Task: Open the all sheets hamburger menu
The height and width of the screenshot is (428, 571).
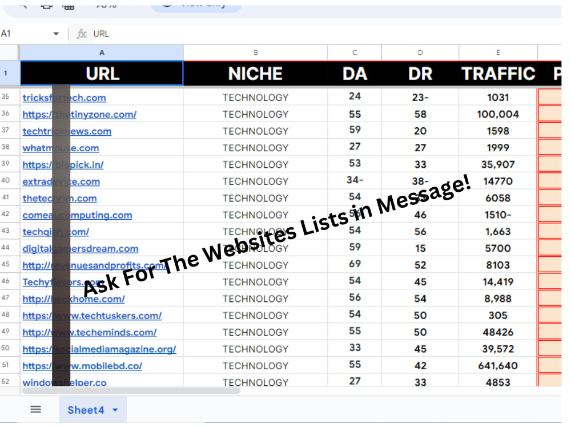Action: (x=35, y=410)
